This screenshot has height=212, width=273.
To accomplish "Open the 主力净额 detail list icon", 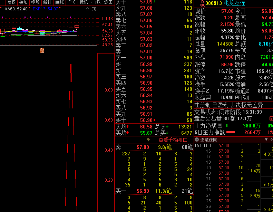I will point(220,126).
